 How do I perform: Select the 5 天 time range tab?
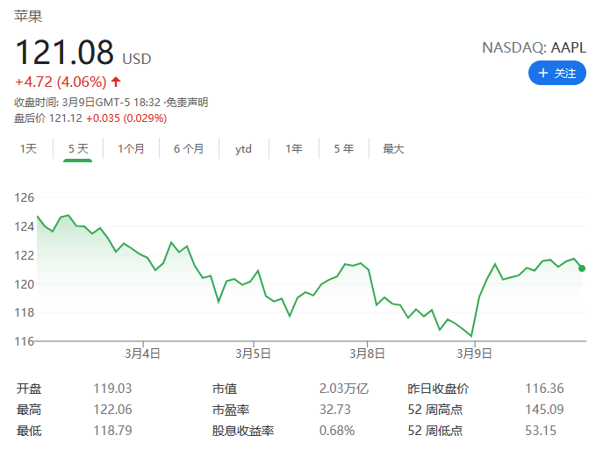point(78,149)
